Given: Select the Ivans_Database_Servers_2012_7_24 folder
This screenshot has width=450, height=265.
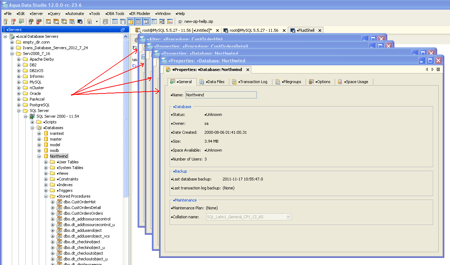Looking at the screenshot, I should point(55,48).
